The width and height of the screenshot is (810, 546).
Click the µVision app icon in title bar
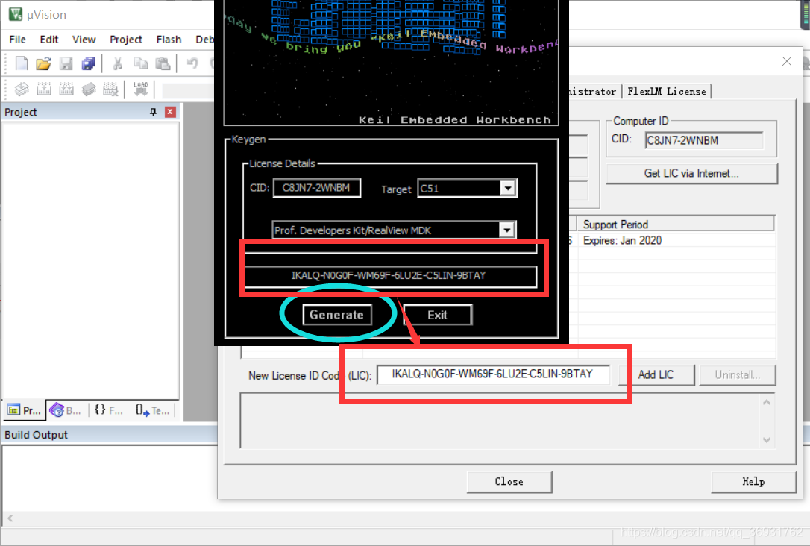[x=16, y=14]
